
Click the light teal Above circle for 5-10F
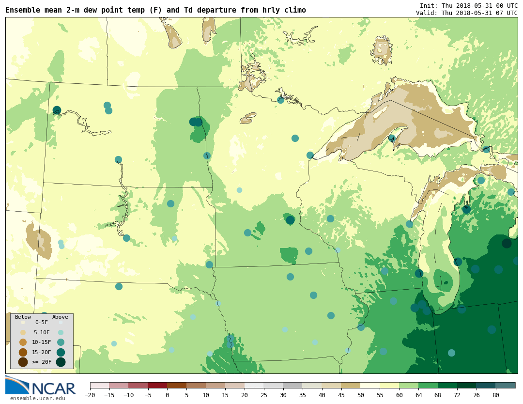61,333
